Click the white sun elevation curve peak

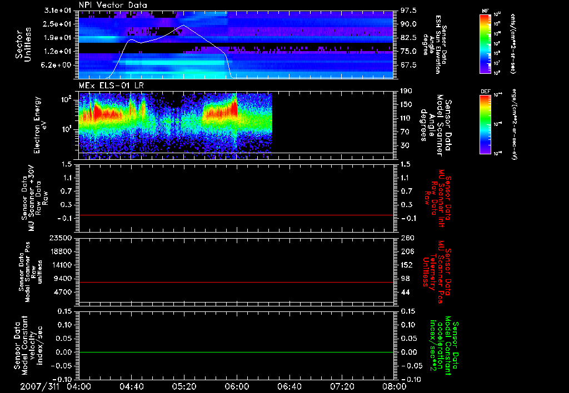pyautogui.click(x=184, y=26)
